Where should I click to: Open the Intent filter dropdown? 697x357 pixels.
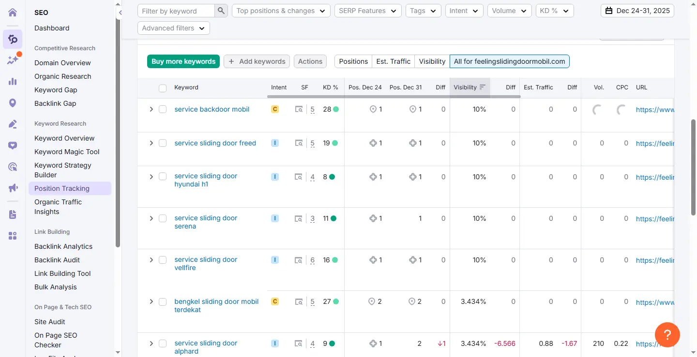pyautogui.click(x=464, y=10)
